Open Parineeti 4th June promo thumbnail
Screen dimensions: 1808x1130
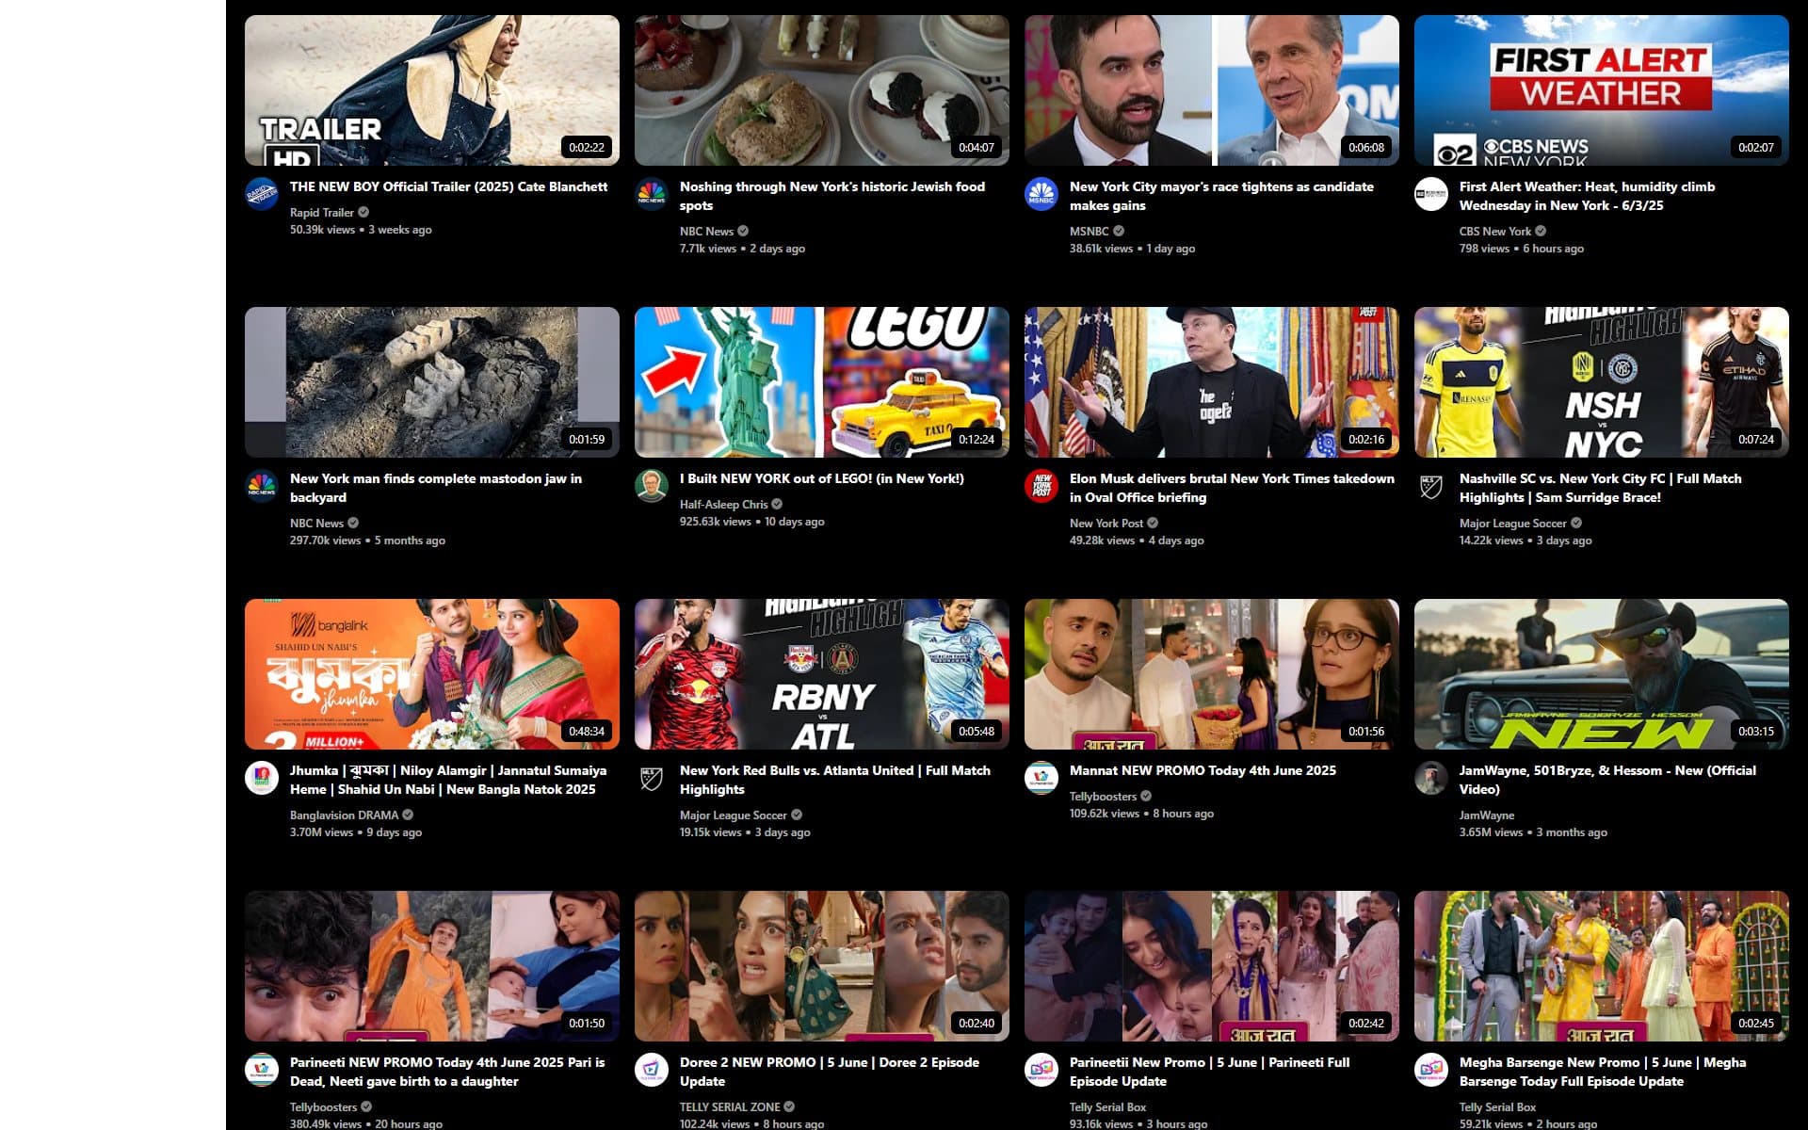pos(432,966)
